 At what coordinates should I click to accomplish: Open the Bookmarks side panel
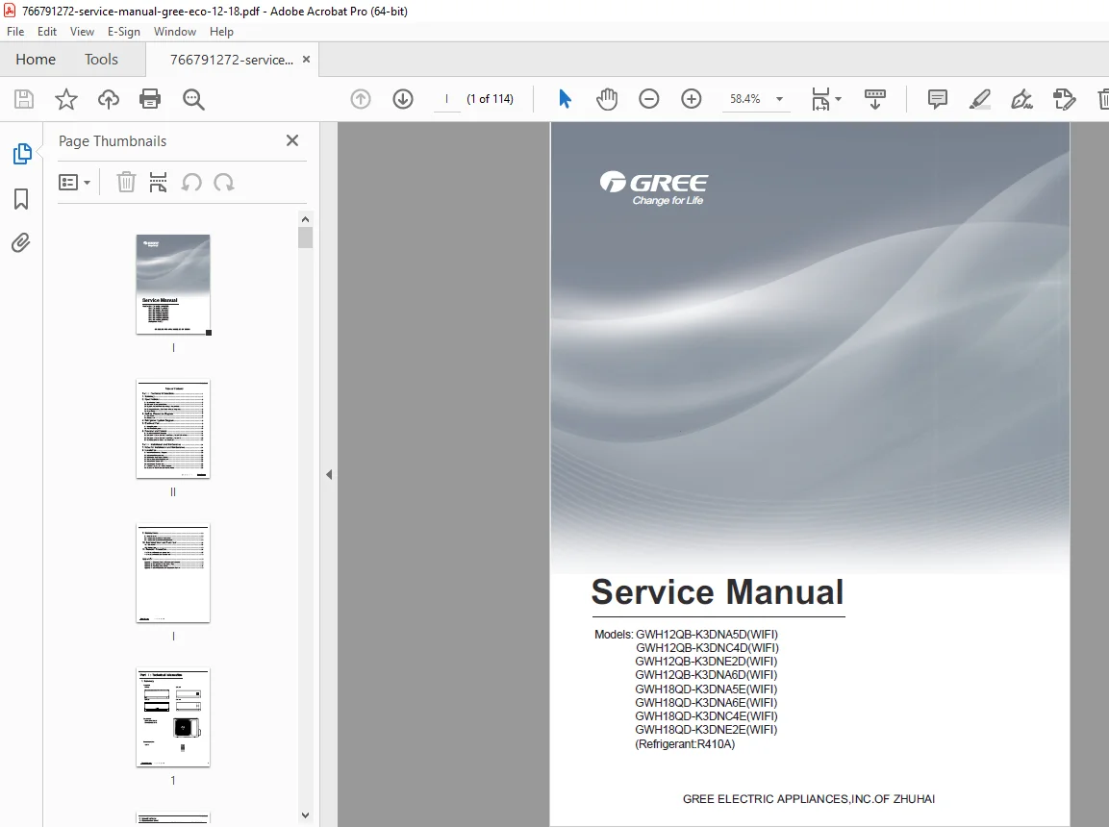pyautogui.click(x=21, y=199)
